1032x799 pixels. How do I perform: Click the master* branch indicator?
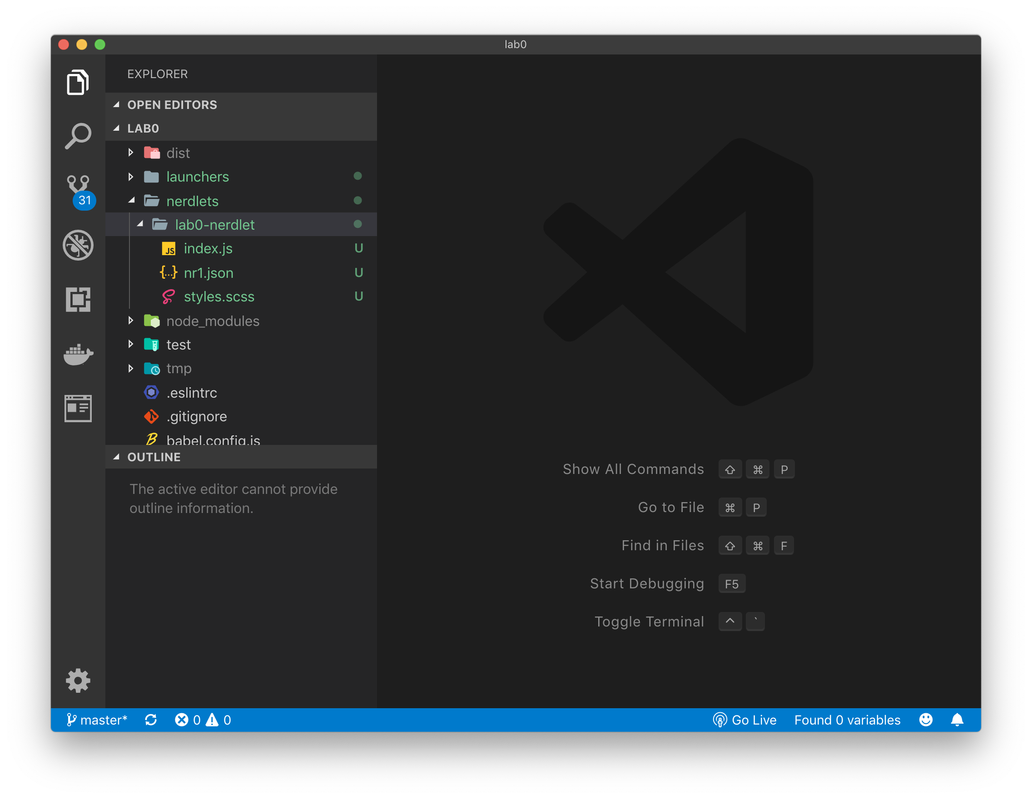(97, 720)
